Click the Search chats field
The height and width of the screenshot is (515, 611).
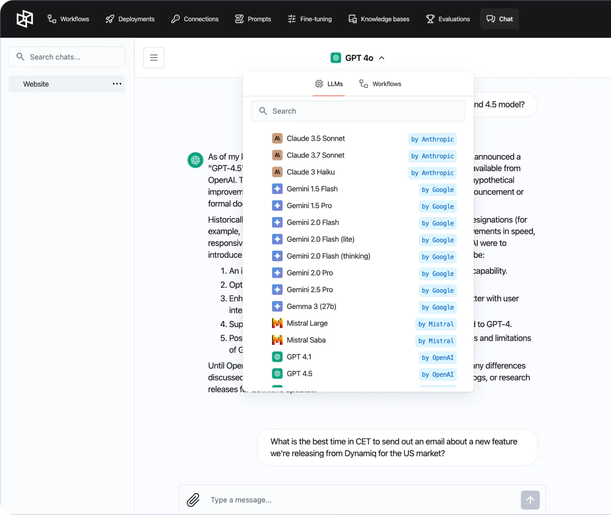click(x=67, y=57)
